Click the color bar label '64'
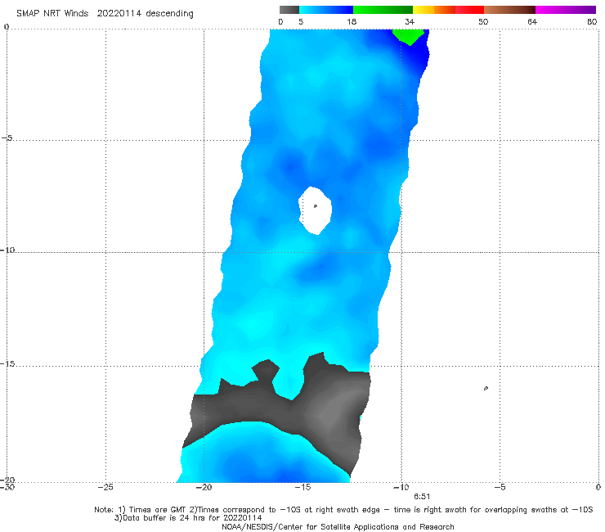 [x=532, y=22]
